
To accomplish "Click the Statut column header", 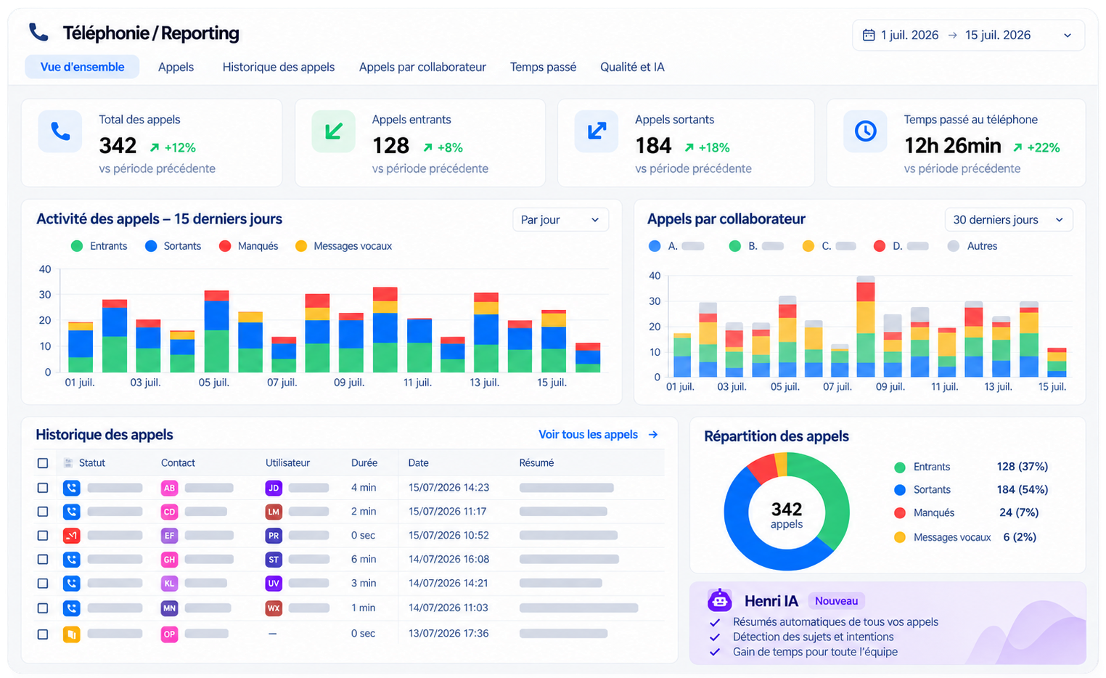I will point(92,463).
